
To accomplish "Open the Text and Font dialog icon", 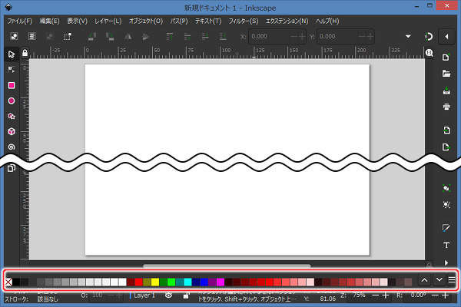I will tap(446, 246).
